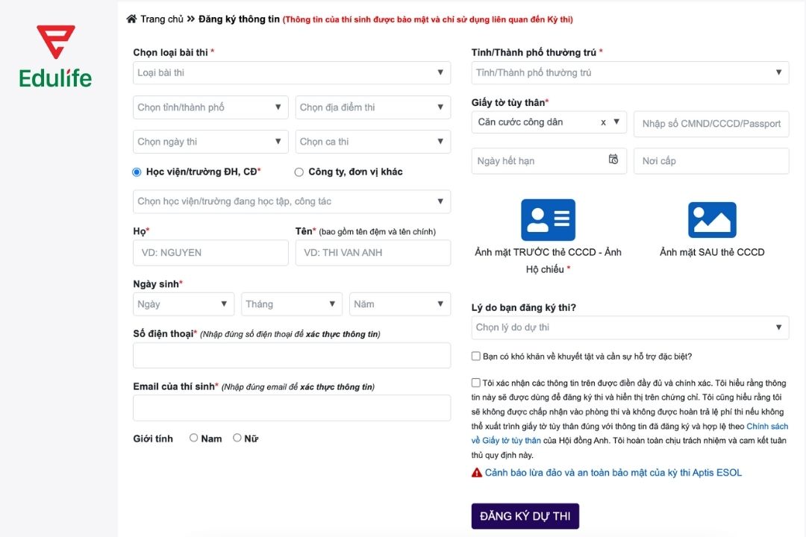Choose Nam gender radio button

click(x=194, y=438)
